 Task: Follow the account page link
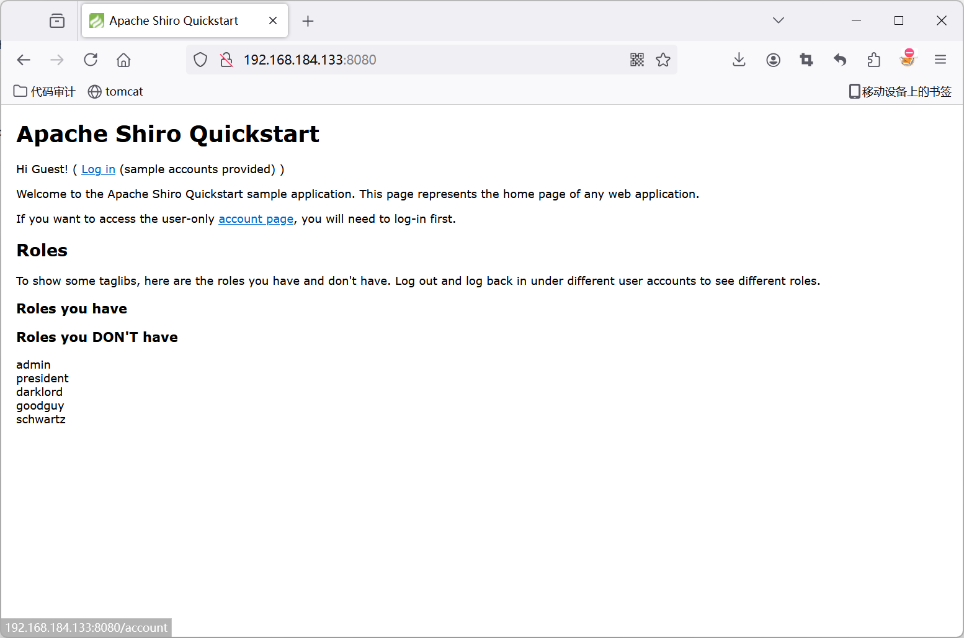[256, 219]
